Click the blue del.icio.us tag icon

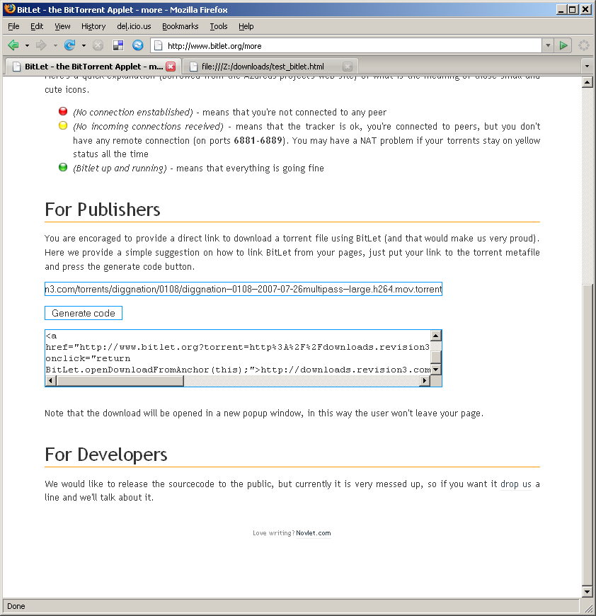click(x=137, y=45)
